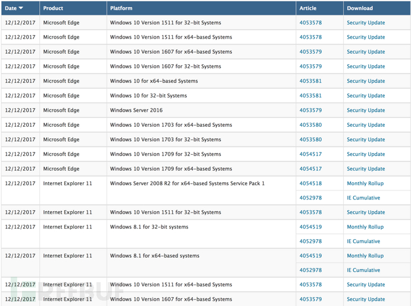Screen dimensions: 411x306
Task: Click the Download column header
Action: pyautogui.click(x=360, y=8)
